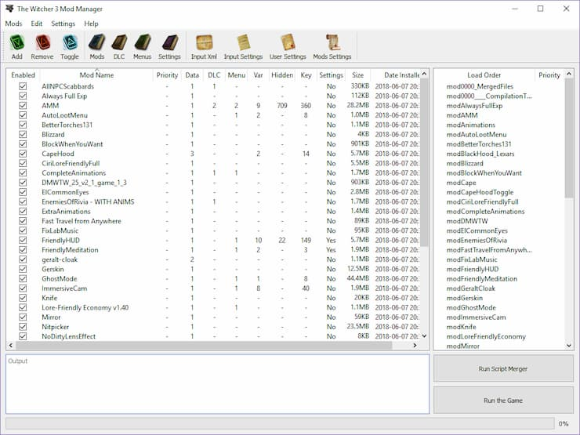
Task: Sort by Enabled column header
Action: coord(23,75)
